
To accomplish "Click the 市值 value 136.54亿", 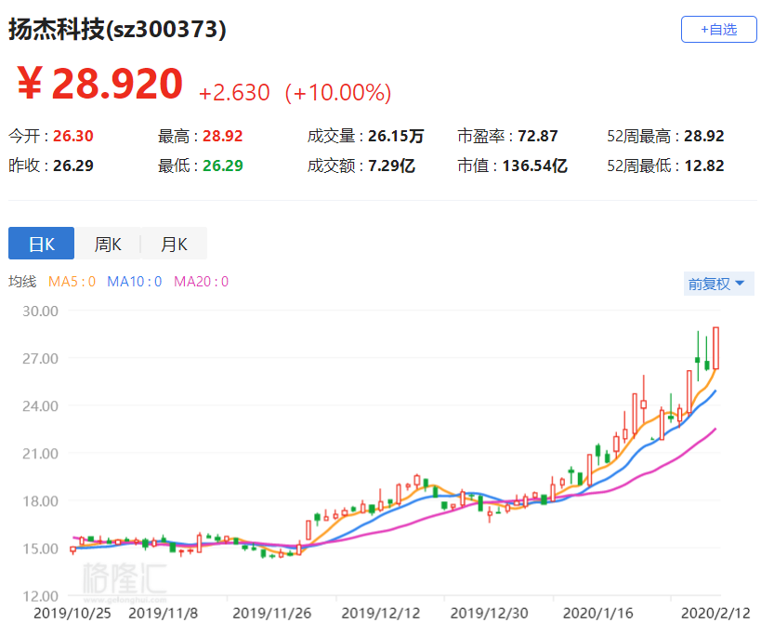I will coord(534,166).
